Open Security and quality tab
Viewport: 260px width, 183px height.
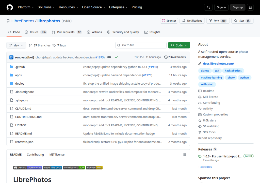tap(123, 32)
